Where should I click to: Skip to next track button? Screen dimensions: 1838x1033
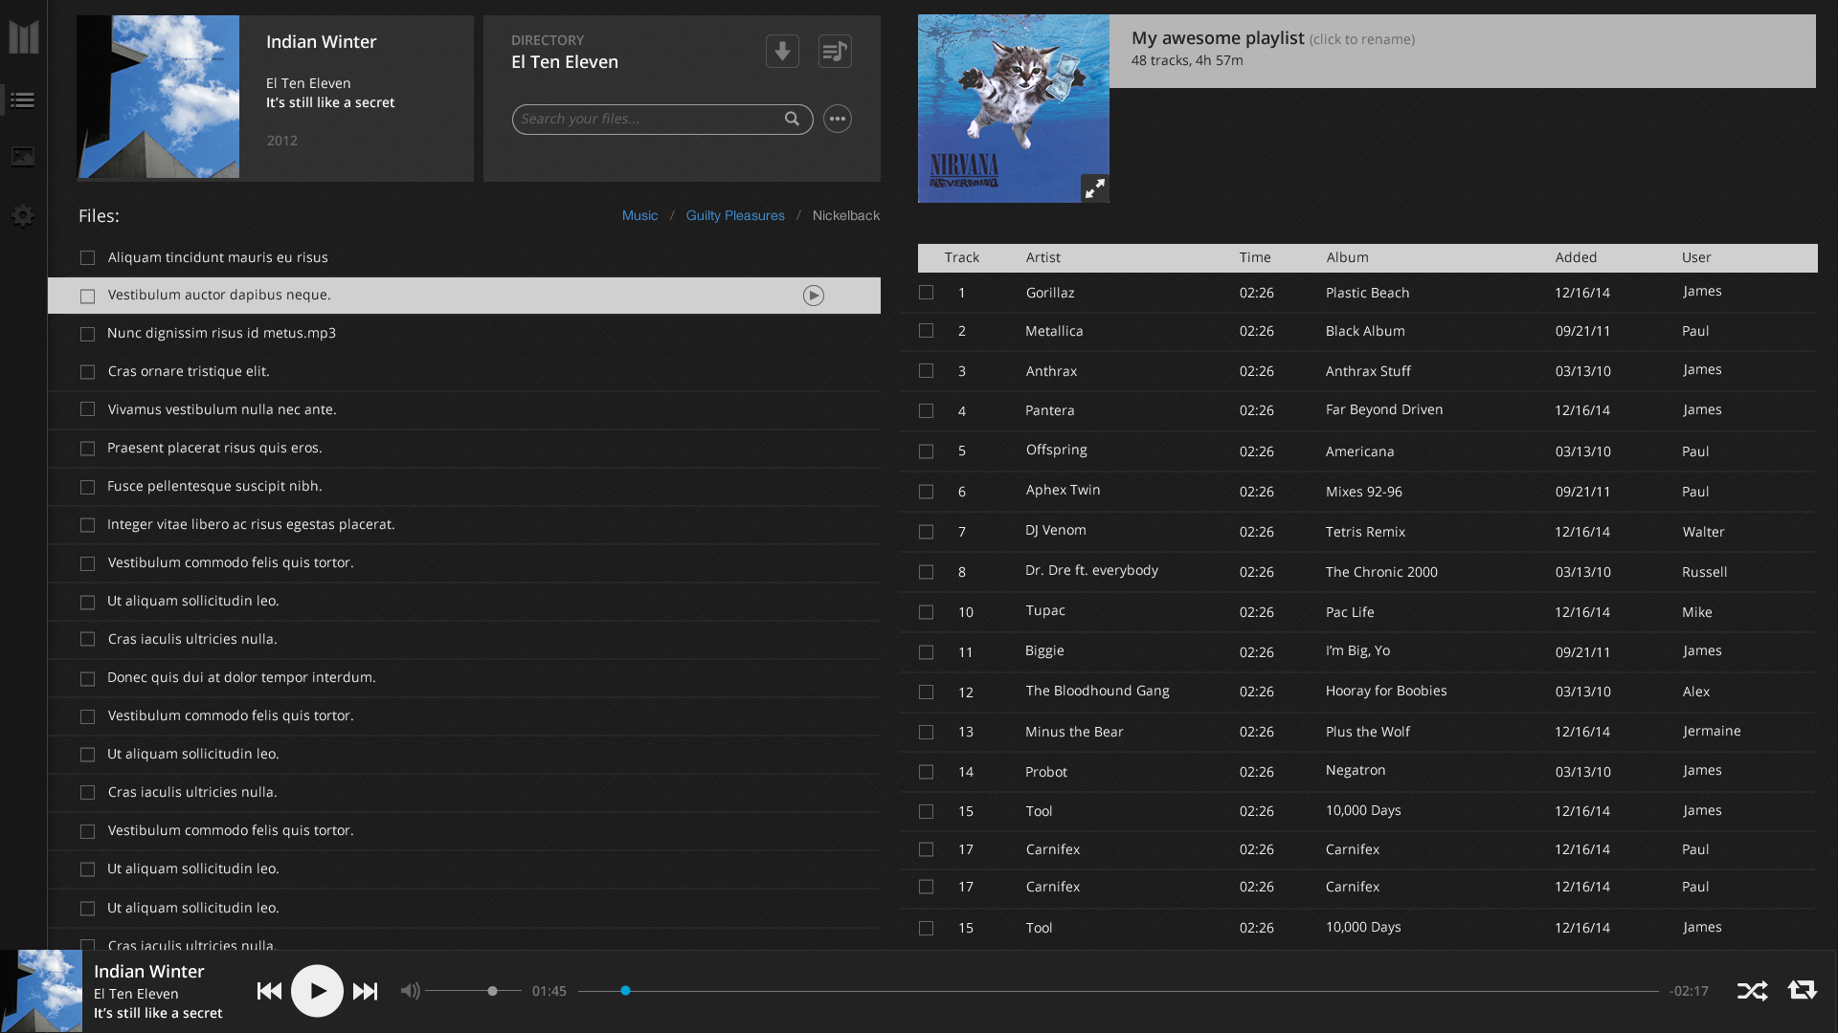(365, 991)
